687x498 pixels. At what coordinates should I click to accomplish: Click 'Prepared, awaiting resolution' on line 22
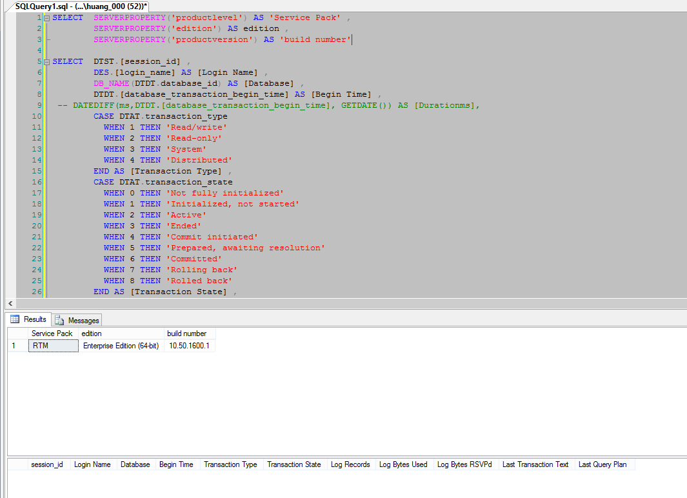click(x=245, y=248)
